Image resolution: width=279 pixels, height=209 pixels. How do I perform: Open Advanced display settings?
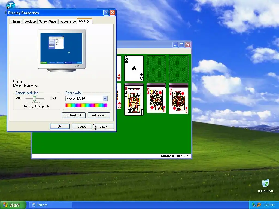pos(99,115)
